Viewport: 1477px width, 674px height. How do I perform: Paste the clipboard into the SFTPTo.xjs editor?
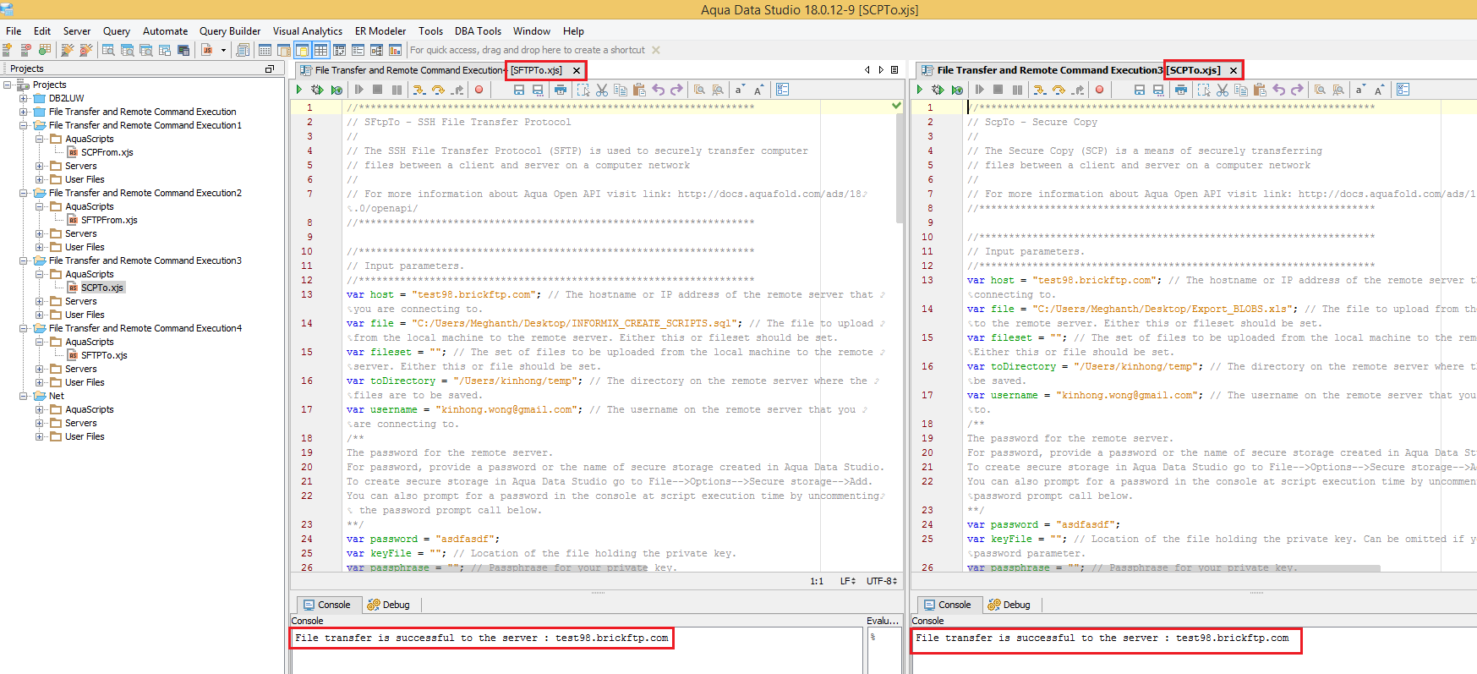(639, 90)
